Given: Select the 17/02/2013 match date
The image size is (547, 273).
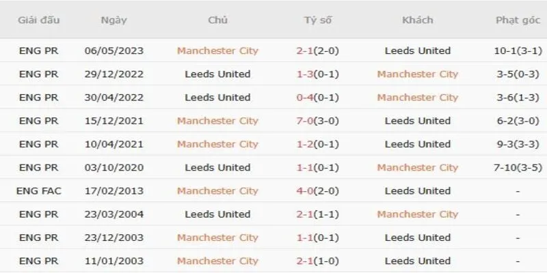Looking at the screenshot, I should click(x=114, y=190).
